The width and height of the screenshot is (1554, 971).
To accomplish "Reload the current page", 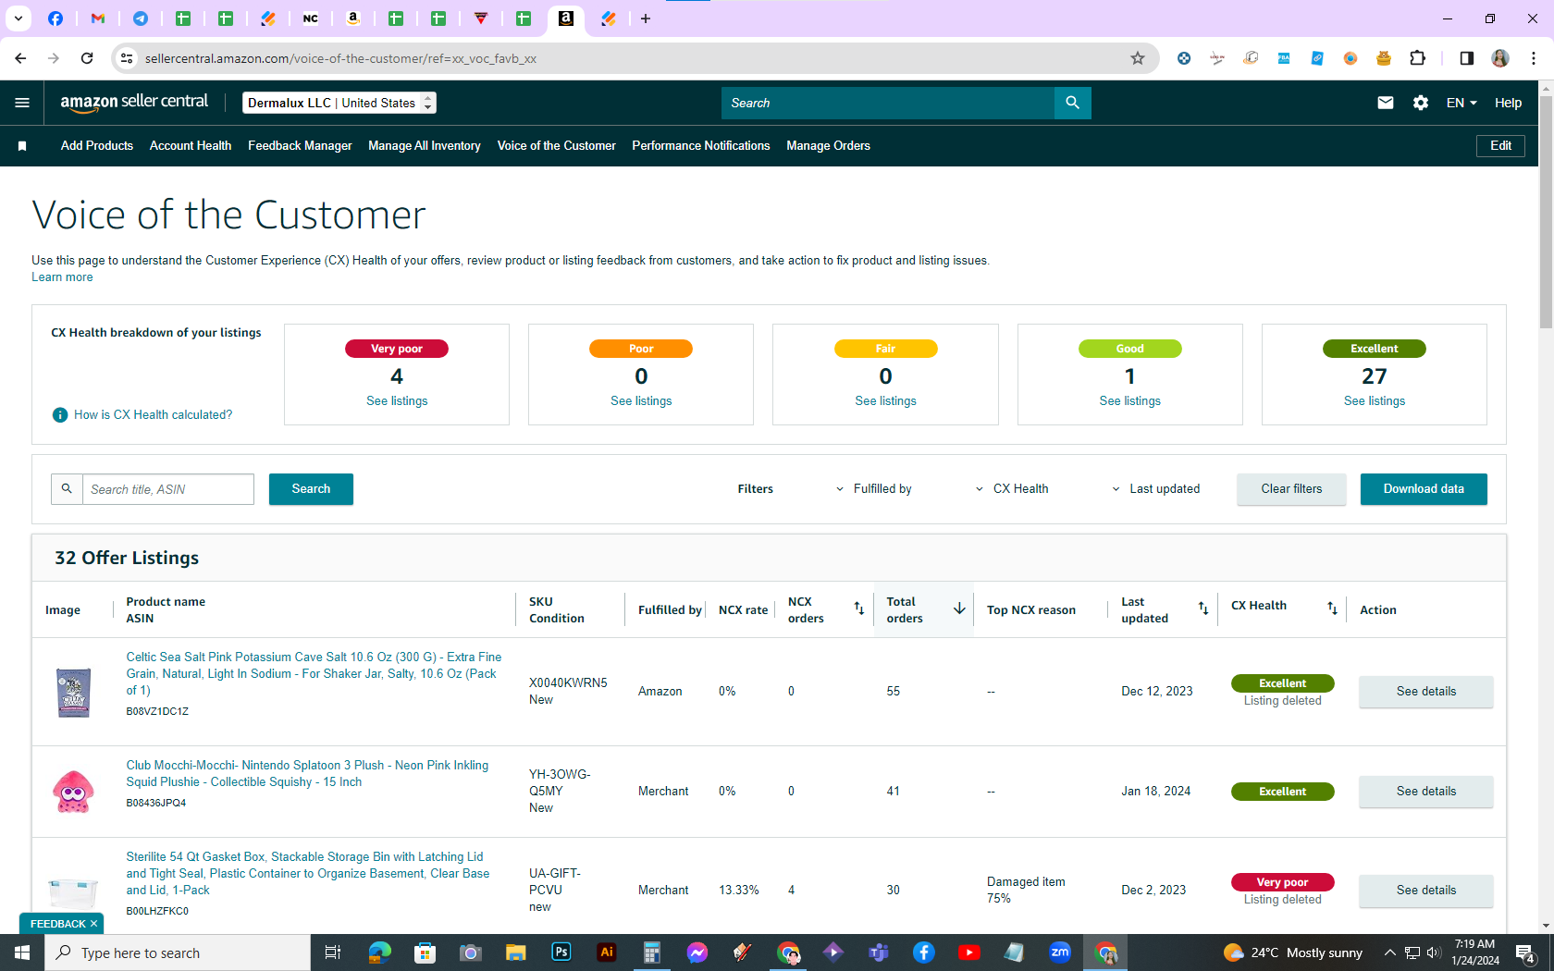I will [x=87, y=58].
